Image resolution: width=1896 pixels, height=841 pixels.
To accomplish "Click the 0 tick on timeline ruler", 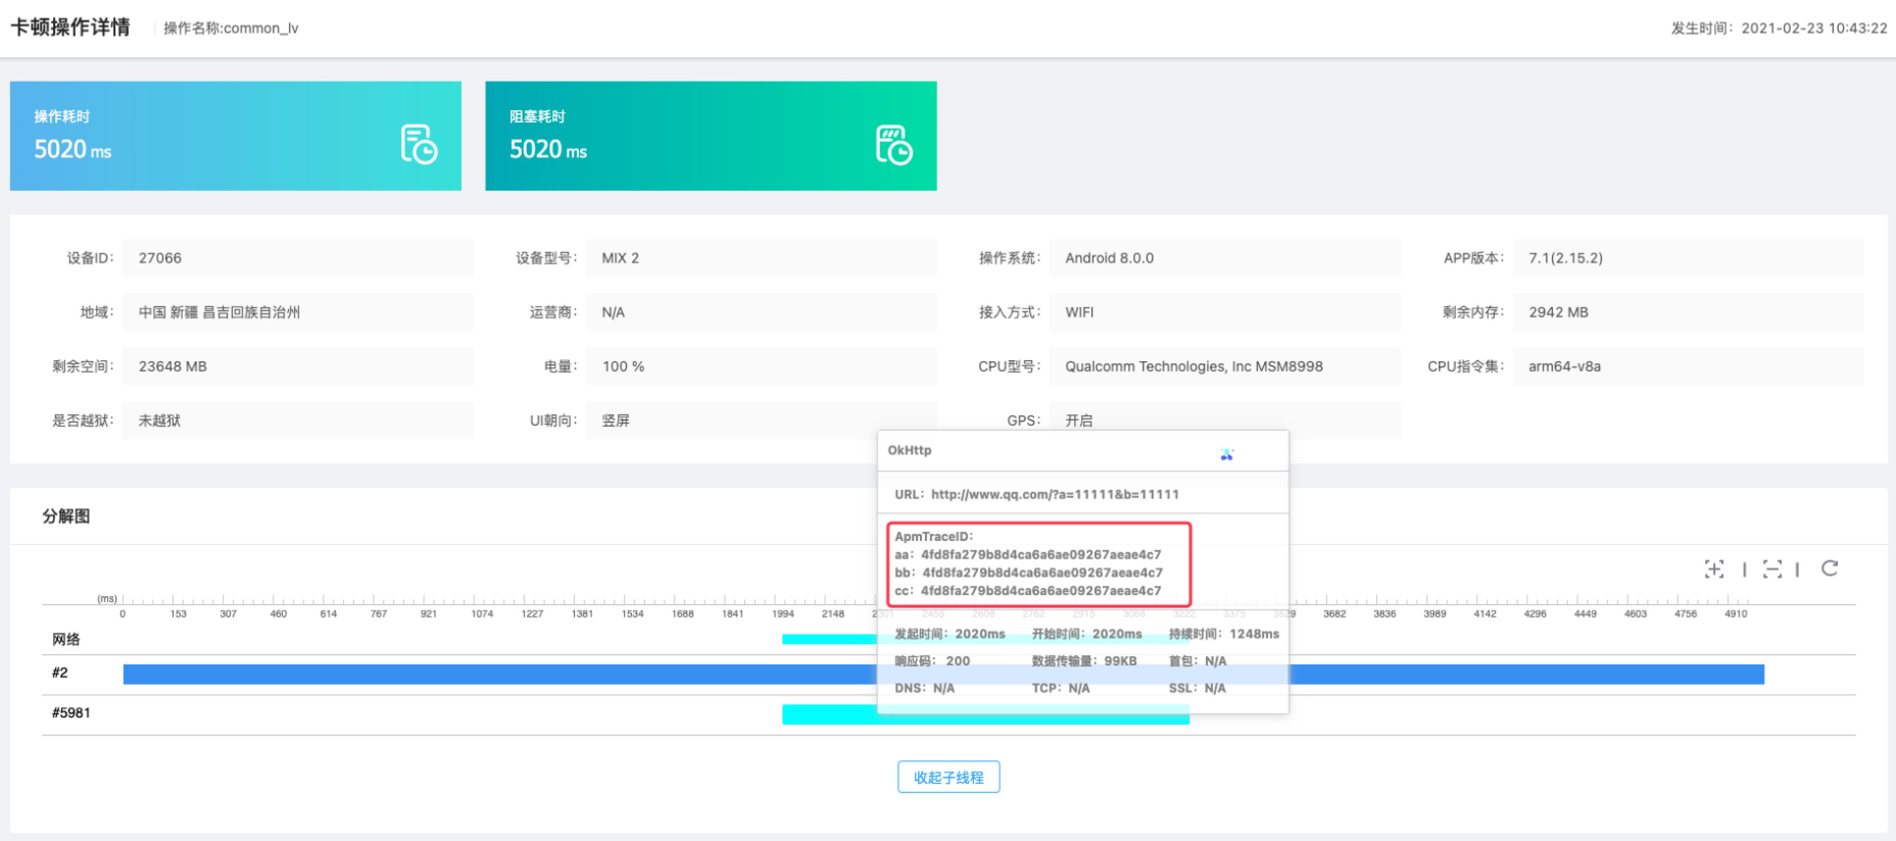I will click(x=122, y=614).
